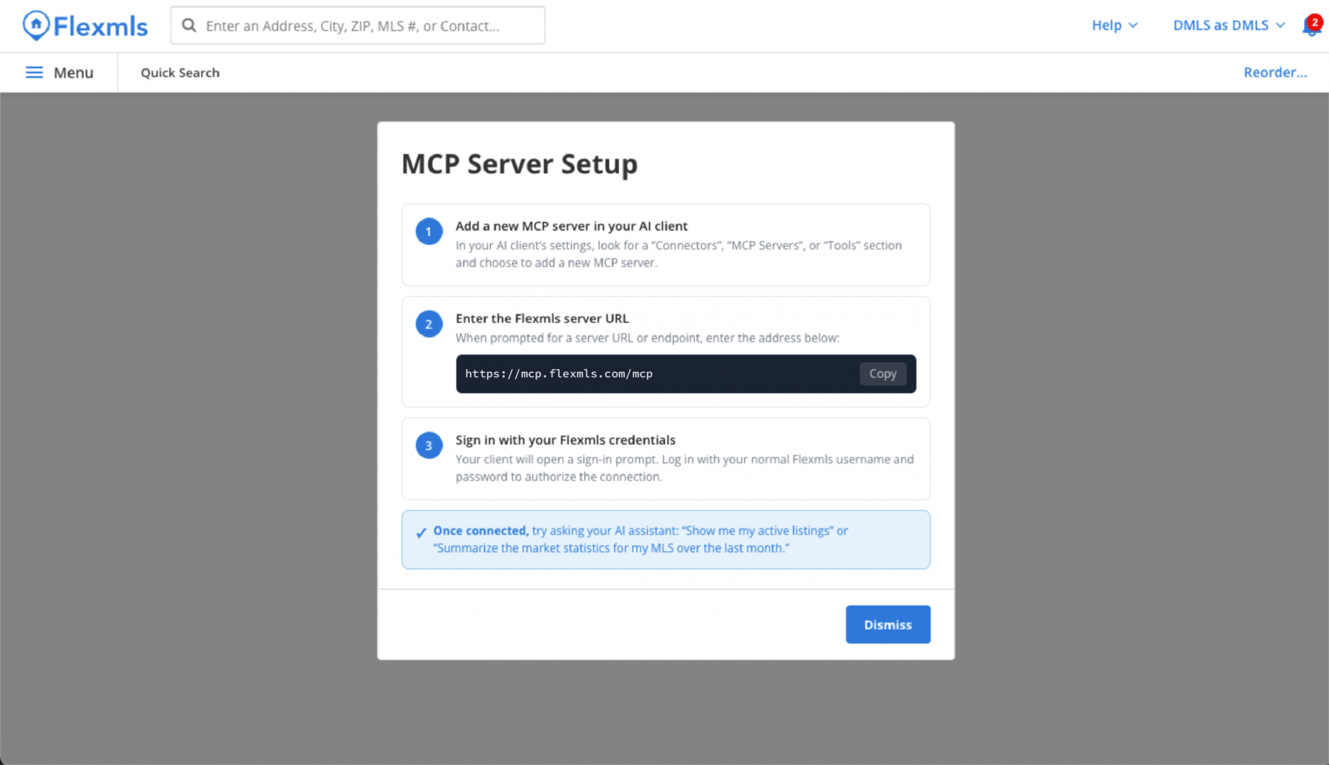Focus the address search field
The image size is (1329, 765).
pyautogui.click(x=358, y=25)
